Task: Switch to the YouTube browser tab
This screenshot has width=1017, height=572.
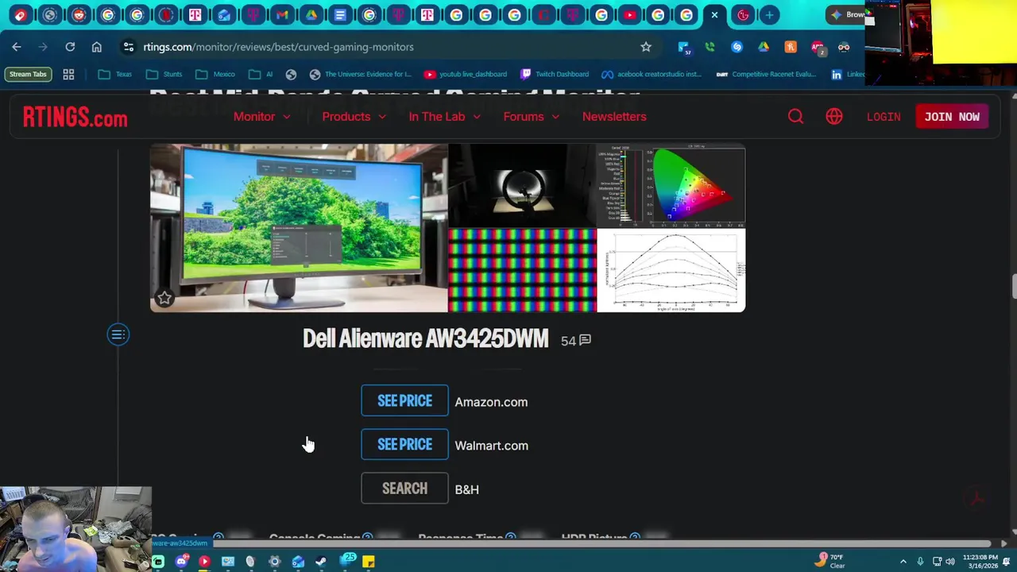Action: 629,14
